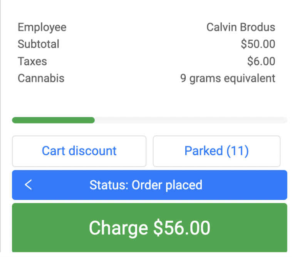The image size is (292, 257).
Task: Click the Cannabis label
Action: coord(41,78)
